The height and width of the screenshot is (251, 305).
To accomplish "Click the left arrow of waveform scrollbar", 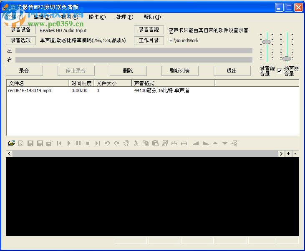I will click(x=9, y=153).
